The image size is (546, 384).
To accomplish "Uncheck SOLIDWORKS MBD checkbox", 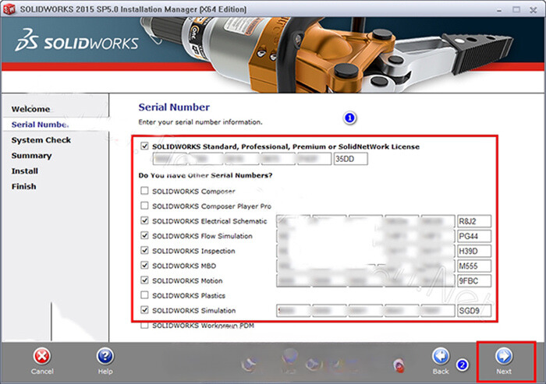I will [x=144, y=266].
